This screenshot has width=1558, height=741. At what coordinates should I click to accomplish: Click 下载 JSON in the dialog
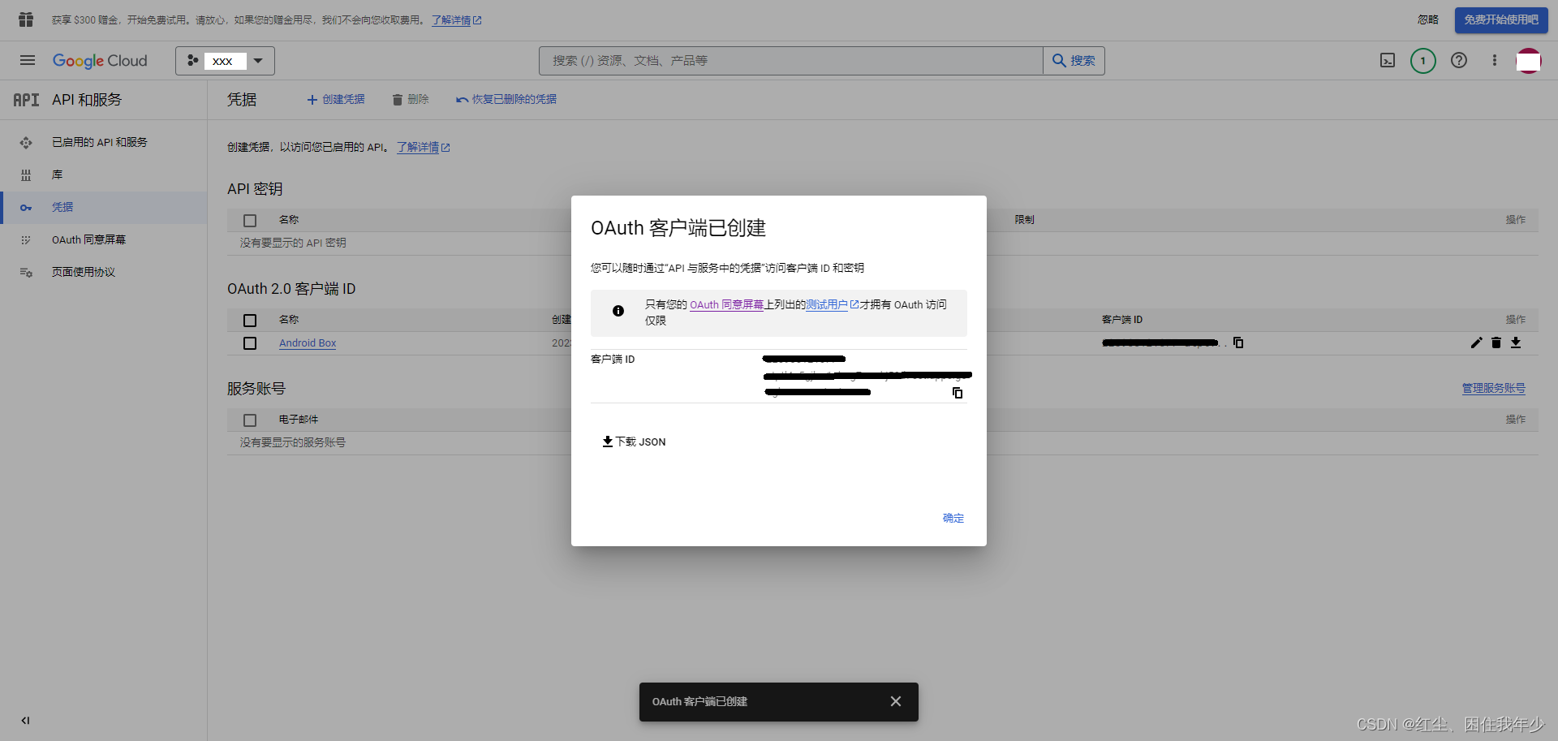634,442
